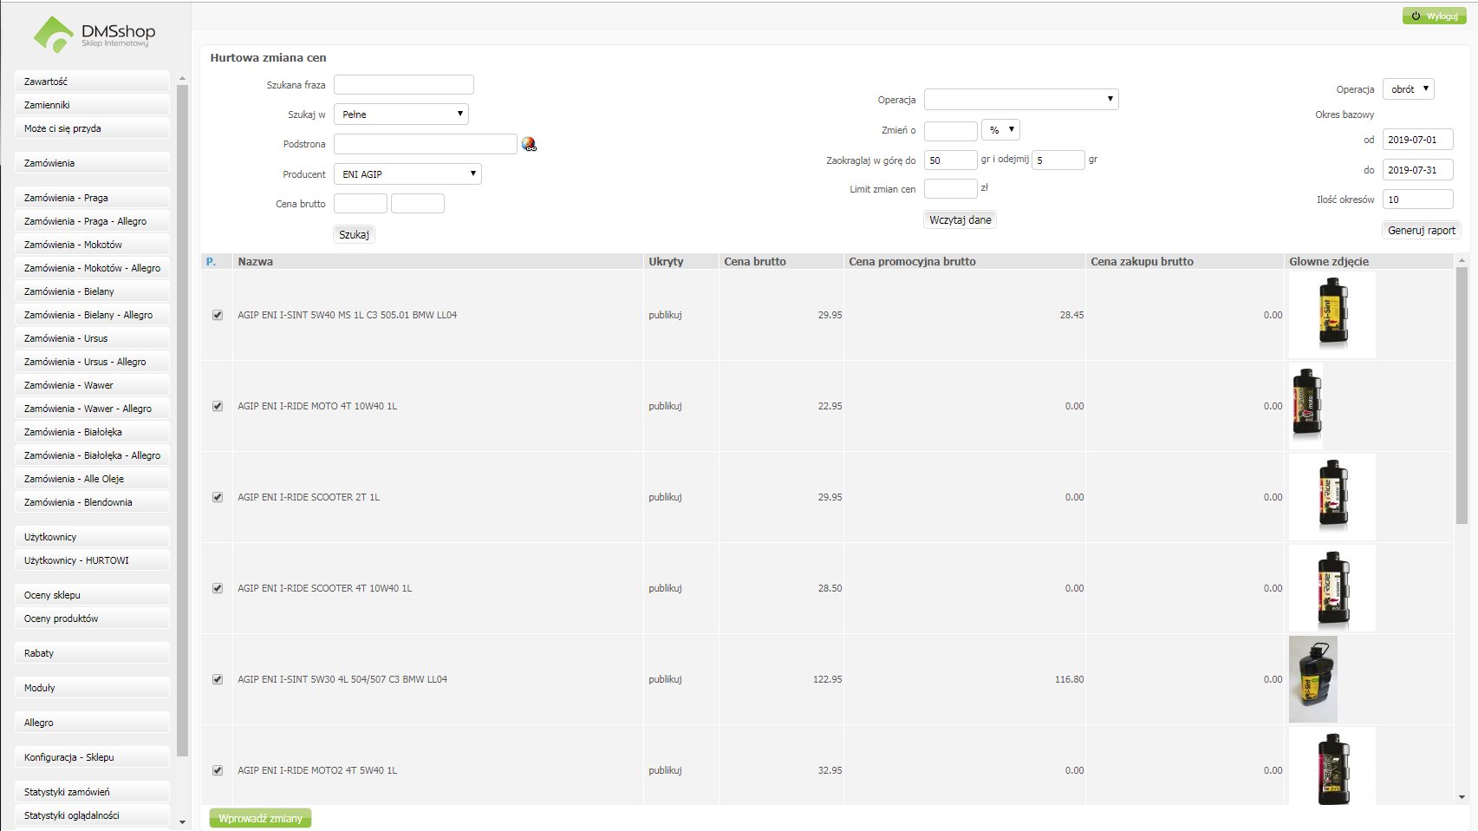Click the product table vertical scrollbar
Screen dimensions: 1478x831
pos(1462,395)
